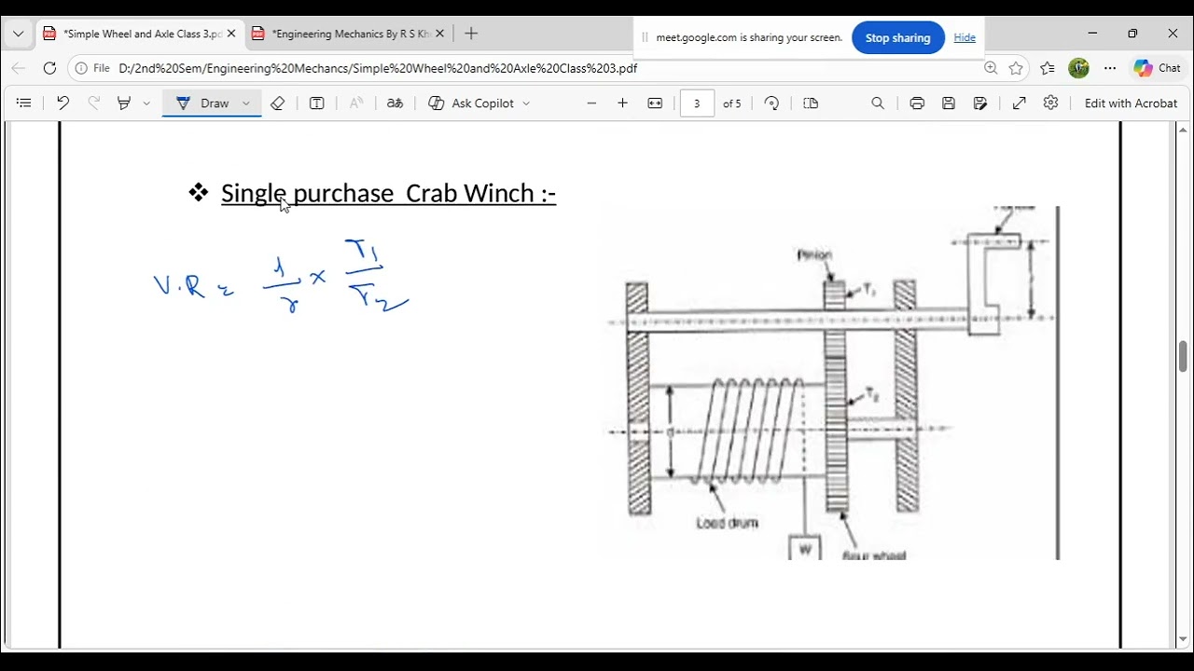Open the tab search chevron
Screen dimensions: 1194x671
(x=18, y=34)
